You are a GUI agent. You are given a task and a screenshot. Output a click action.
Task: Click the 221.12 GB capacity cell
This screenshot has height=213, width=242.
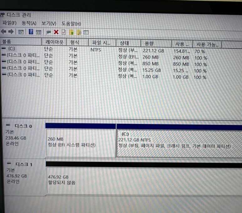click(153, 51)
